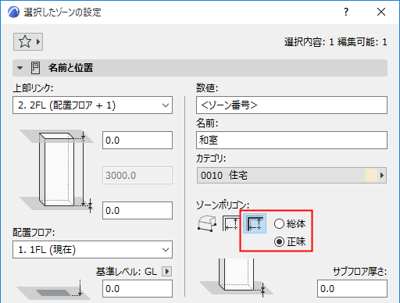Open the help question mark button

[x=346, y=12]
